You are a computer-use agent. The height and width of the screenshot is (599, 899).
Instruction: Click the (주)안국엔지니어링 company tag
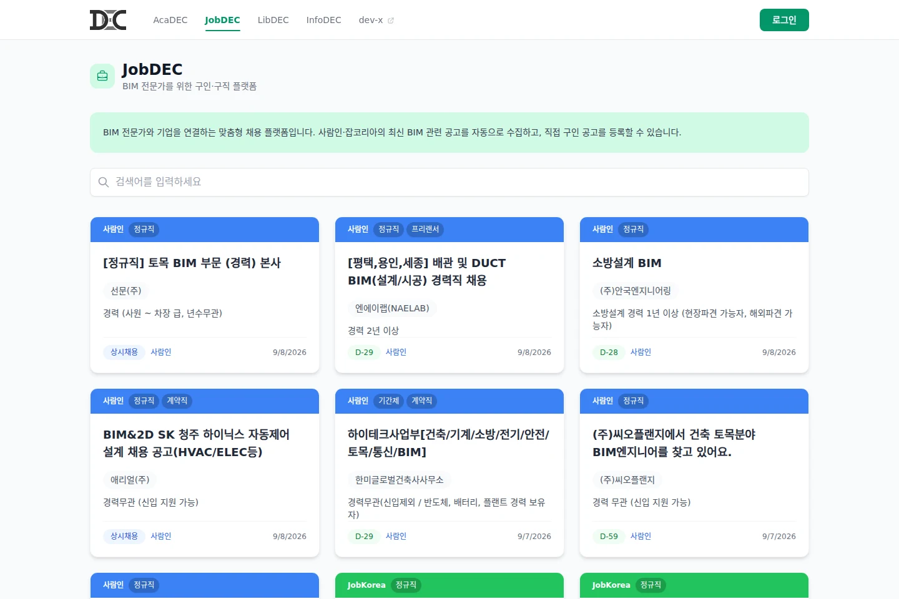click(x=636, y=291)
